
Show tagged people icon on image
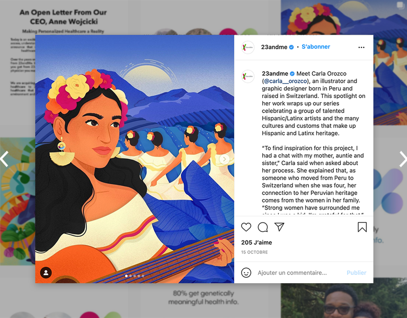tap(46, 272)
